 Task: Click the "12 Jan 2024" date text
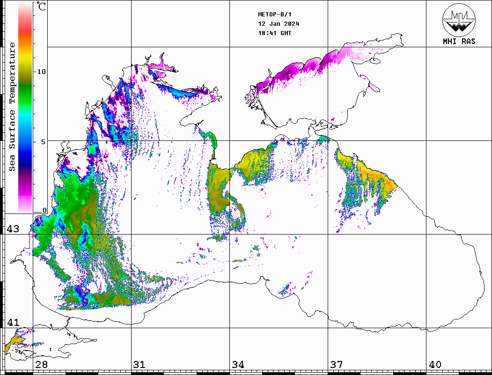[279, 24]
